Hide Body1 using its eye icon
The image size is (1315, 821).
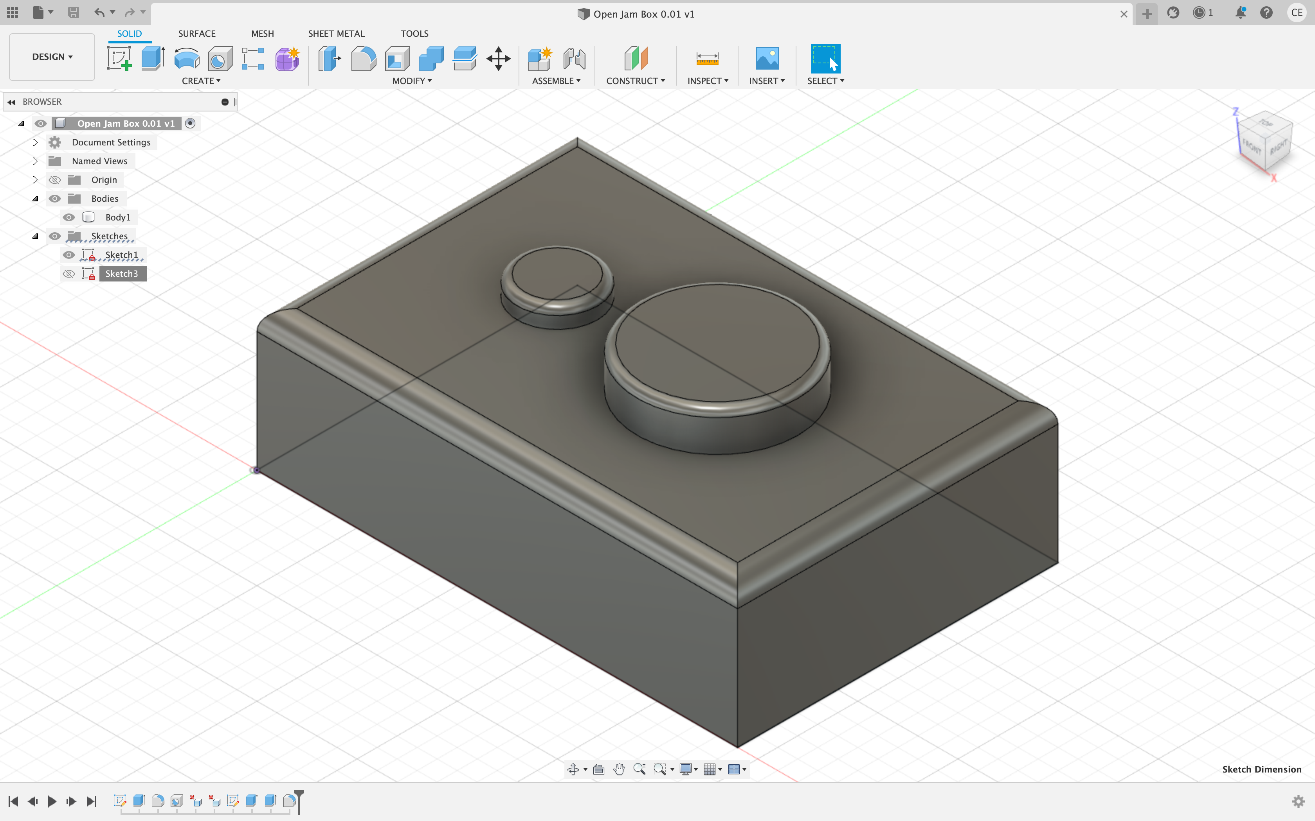[x=68, y=217]
